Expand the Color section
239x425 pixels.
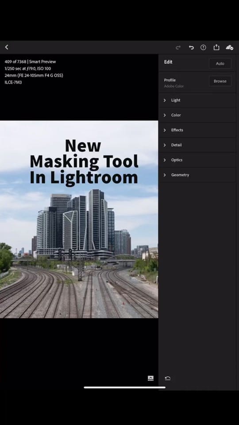(197, 115)
